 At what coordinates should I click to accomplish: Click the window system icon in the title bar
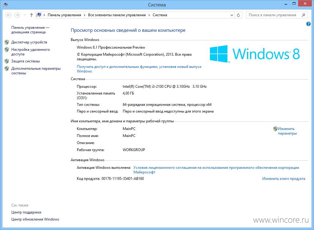coord(6,4)
